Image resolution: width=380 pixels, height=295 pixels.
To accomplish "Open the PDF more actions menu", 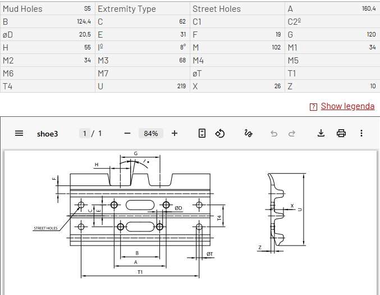I will click(x=361, y=133).
